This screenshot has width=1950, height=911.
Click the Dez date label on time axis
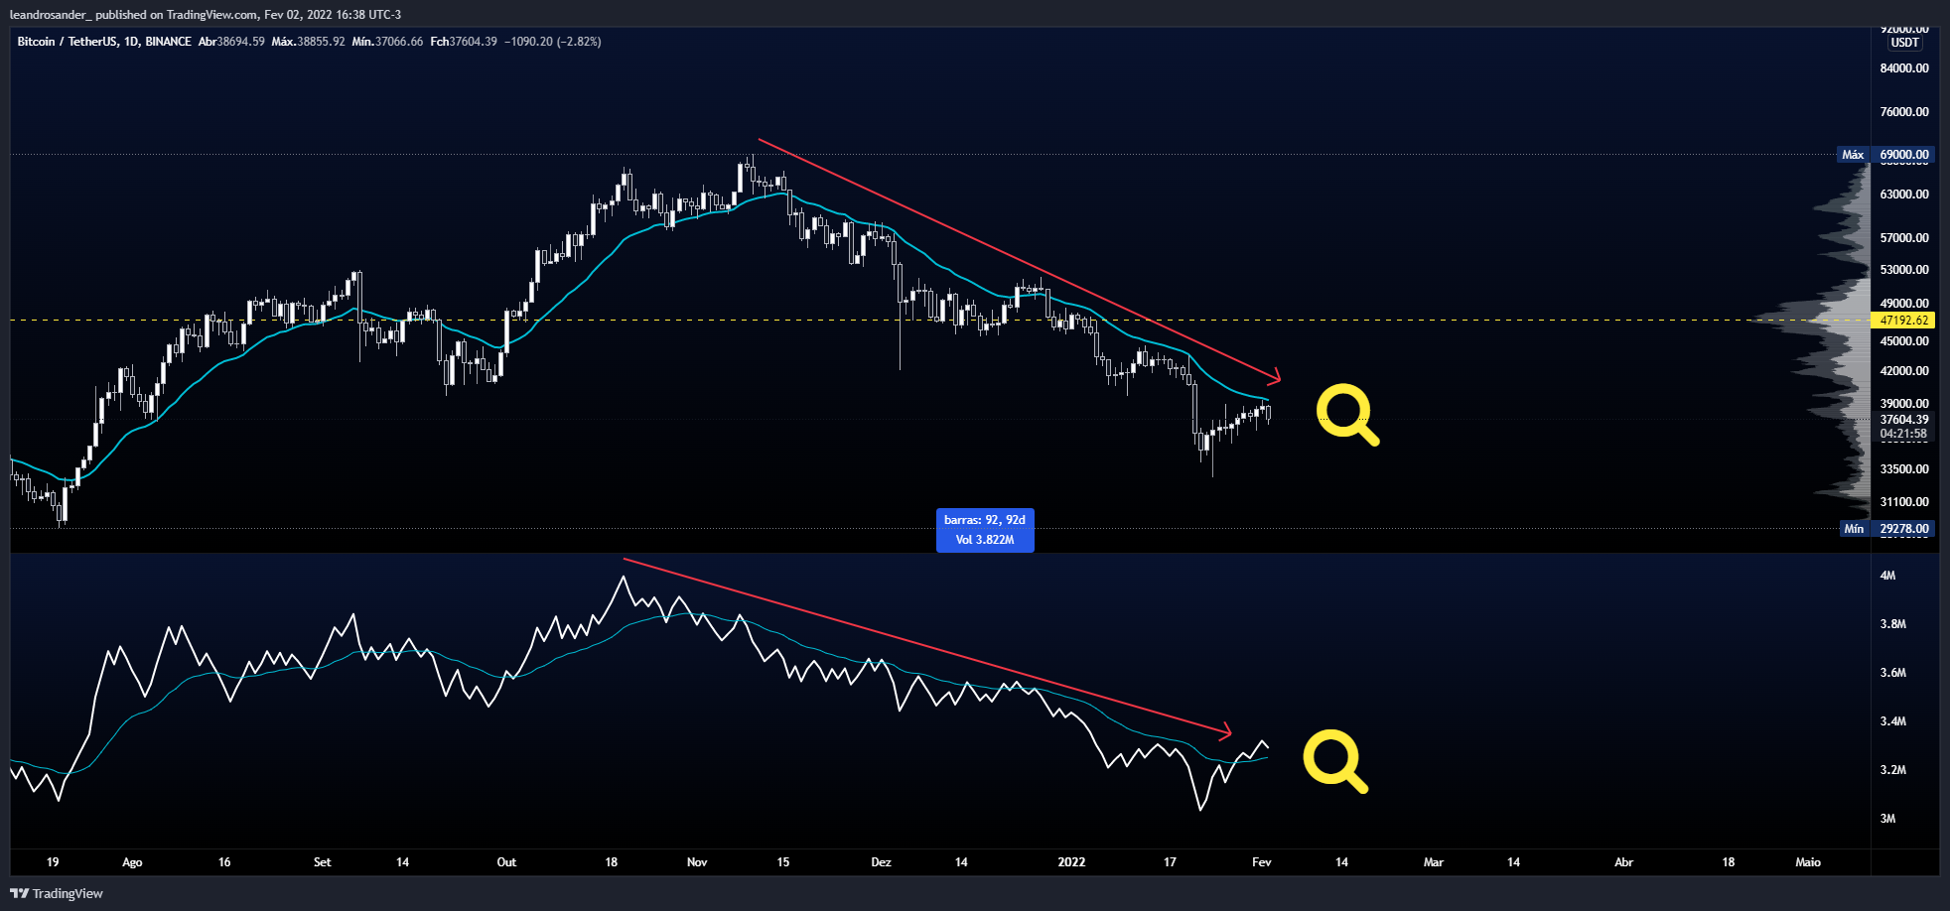tap(881, 862)
